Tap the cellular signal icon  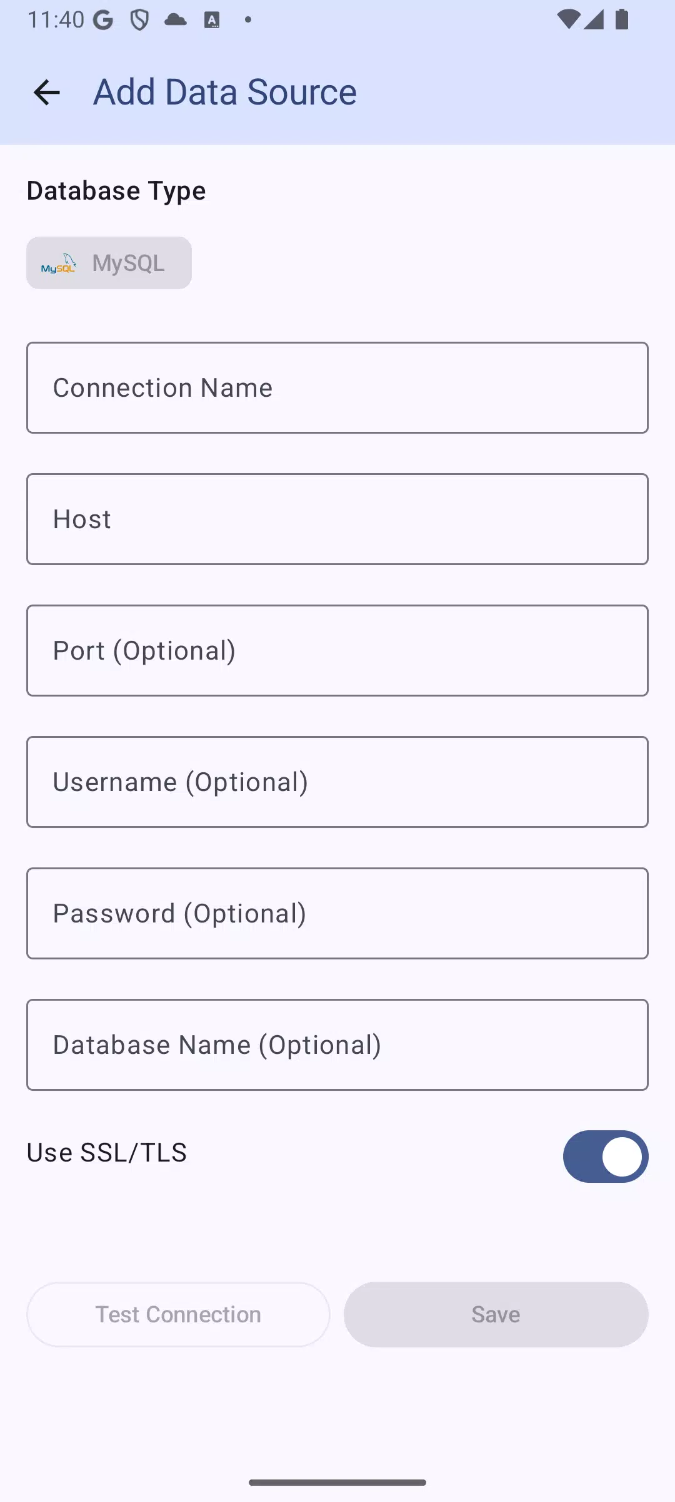pos(594,19)
